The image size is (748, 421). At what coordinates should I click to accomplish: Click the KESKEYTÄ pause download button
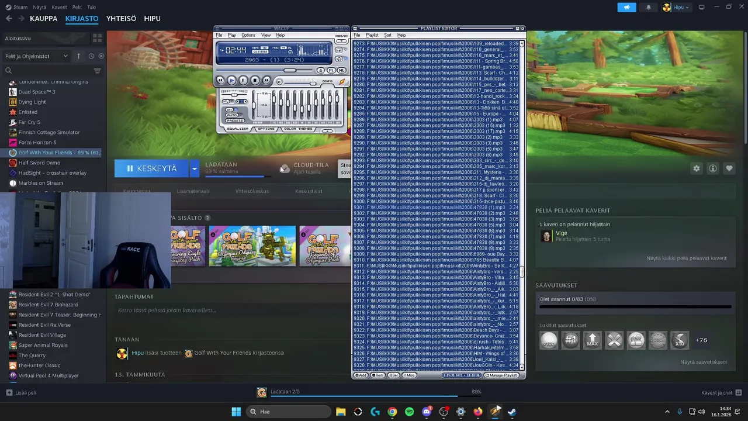pyautogui.click(x=151, y=168)
